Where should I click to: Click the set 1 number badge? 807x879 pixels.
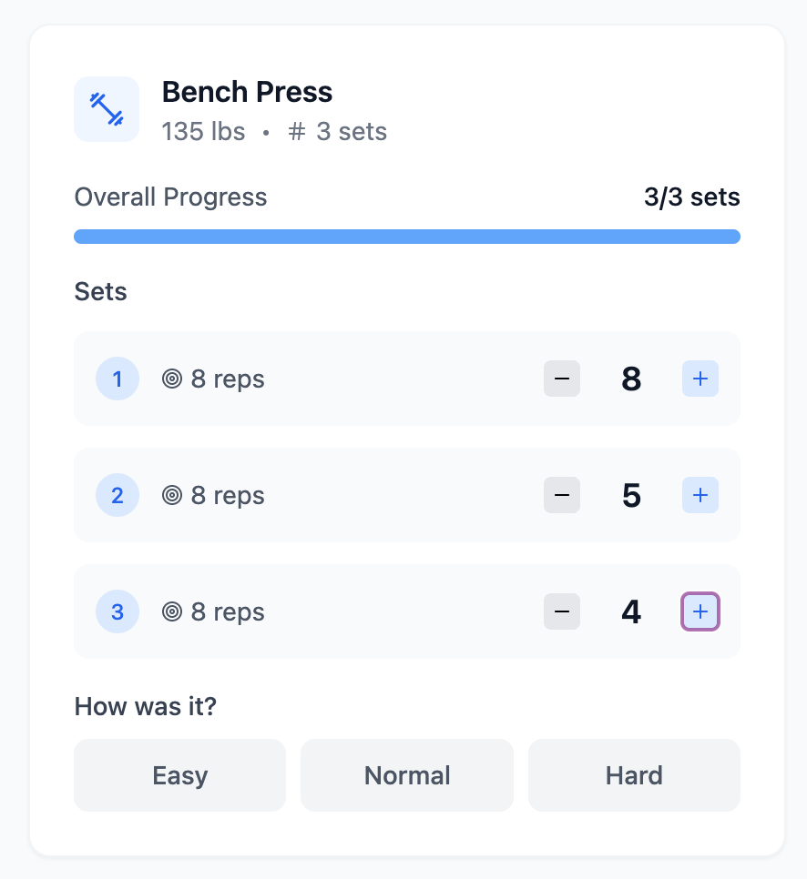point(117,379)
